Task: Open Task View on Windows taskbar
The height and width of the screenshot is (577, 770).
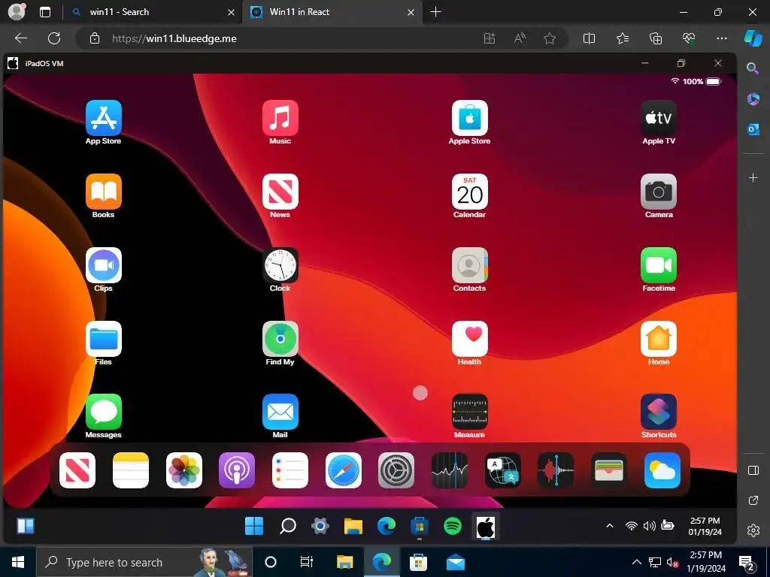Action: [x=307, y=562]
